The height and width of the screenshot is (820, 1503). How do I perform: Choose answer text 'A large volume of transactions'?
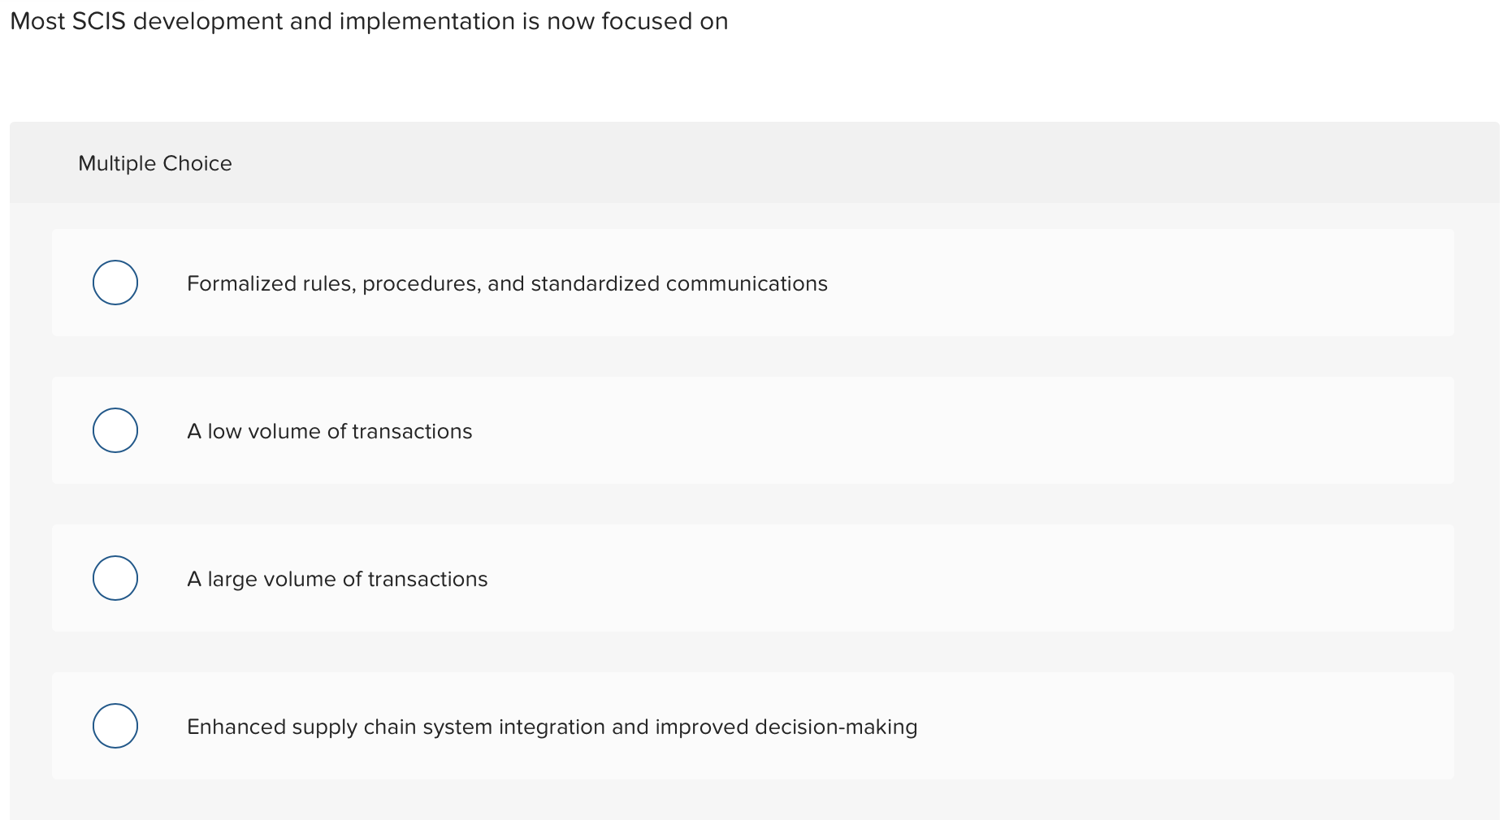click(x=338, y=579)
